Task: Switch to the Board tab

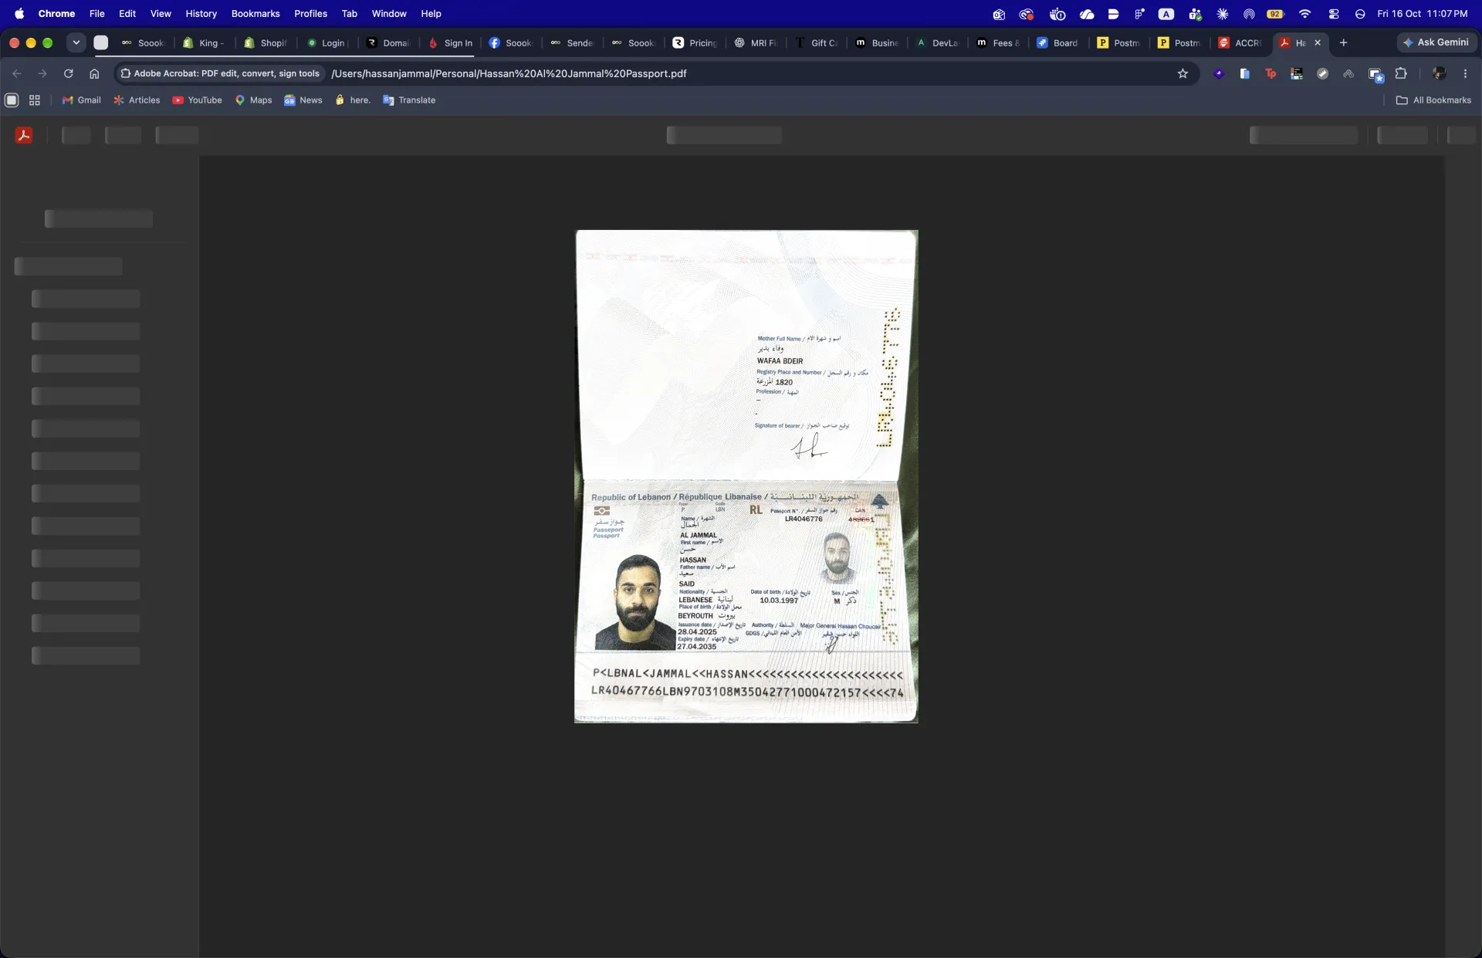Action: tap(1058, 42)
